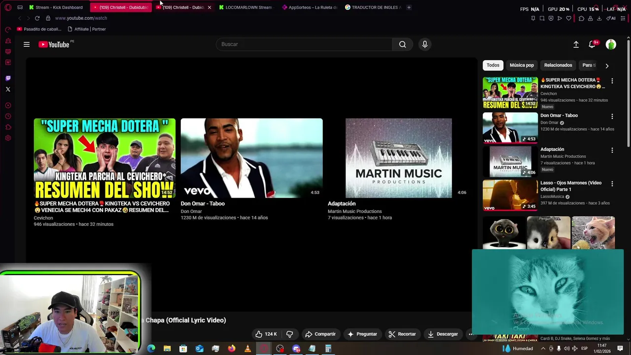Open options menu for Don Omar - Taboo sidebar video
The height and width of the screenshot is (355, 631).
[612, 116]
